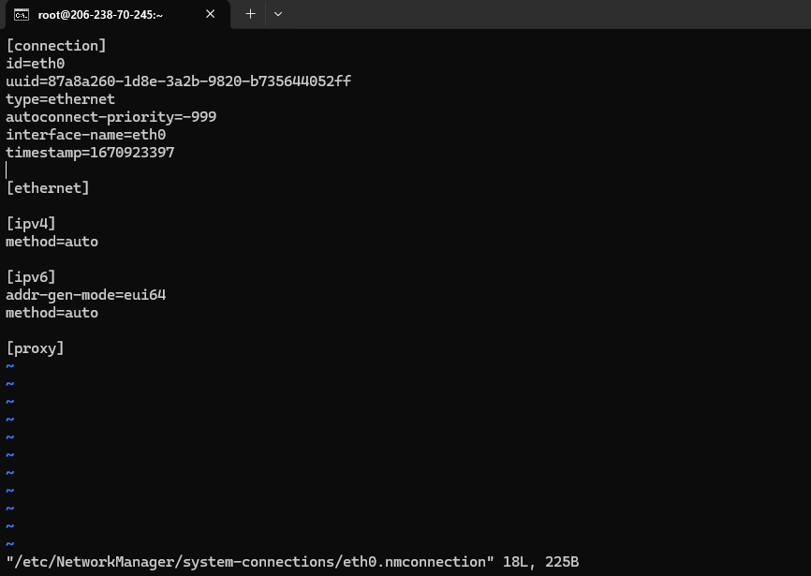The height and width of the screenshot is (576, 811).
Task: Close the root@206-238-70-245 terminal tab
Action: click(211, 14)
